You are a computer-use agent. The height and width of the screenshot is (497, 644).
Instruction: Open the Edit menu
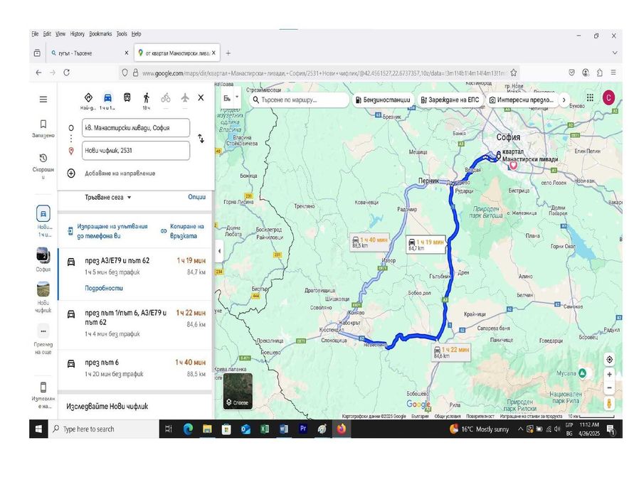pos(47,34)
